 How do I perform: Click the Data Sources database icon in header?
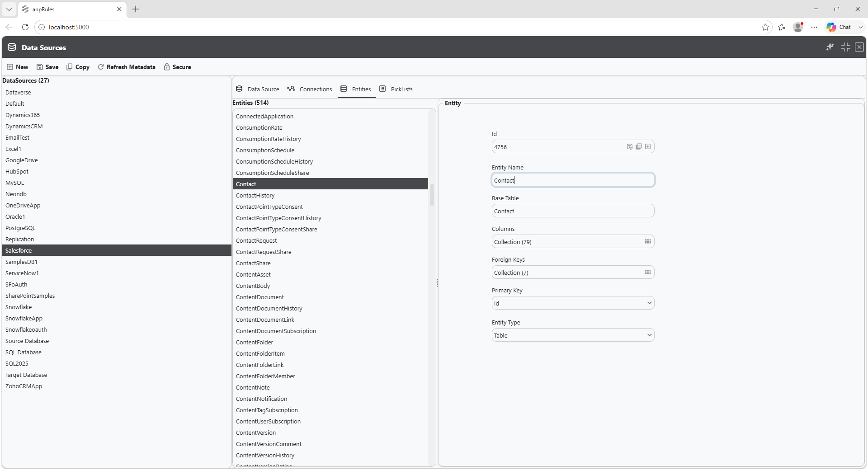pos(12,47)
